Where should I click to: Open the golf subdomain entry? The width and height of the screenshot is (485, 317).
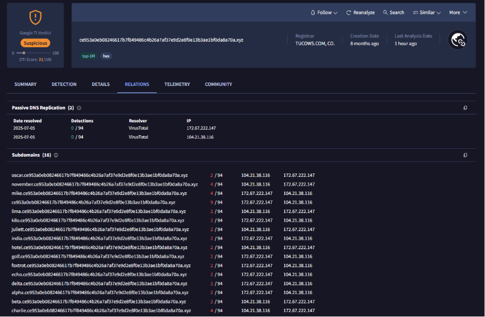(98, 256)
